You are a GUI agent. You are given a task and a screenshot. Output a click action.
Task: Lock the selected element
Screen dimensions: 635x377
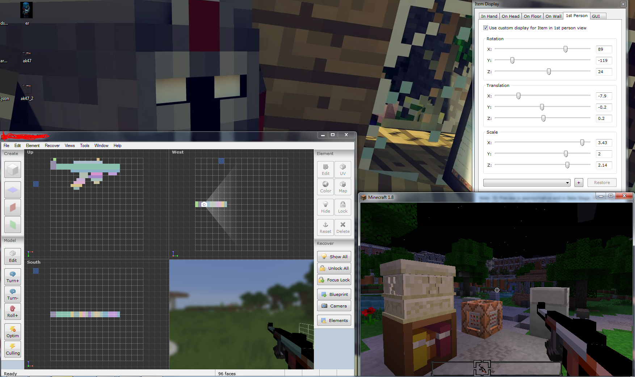coord(343,207)
